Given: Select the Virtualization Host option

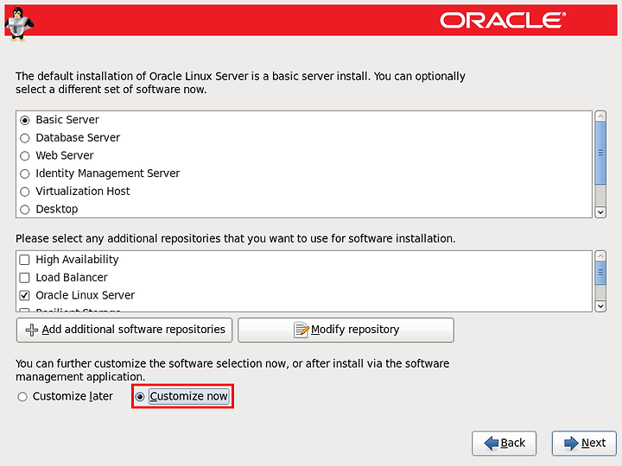Looking at the screenshot, I should [x=24, y=192].
